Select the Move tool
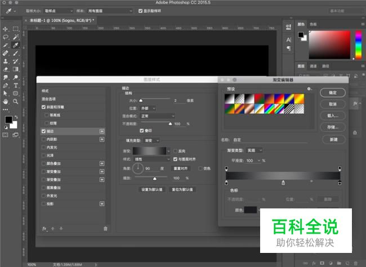Image resolution: width=366 pixels, height=267 pixels. [5, 29]
